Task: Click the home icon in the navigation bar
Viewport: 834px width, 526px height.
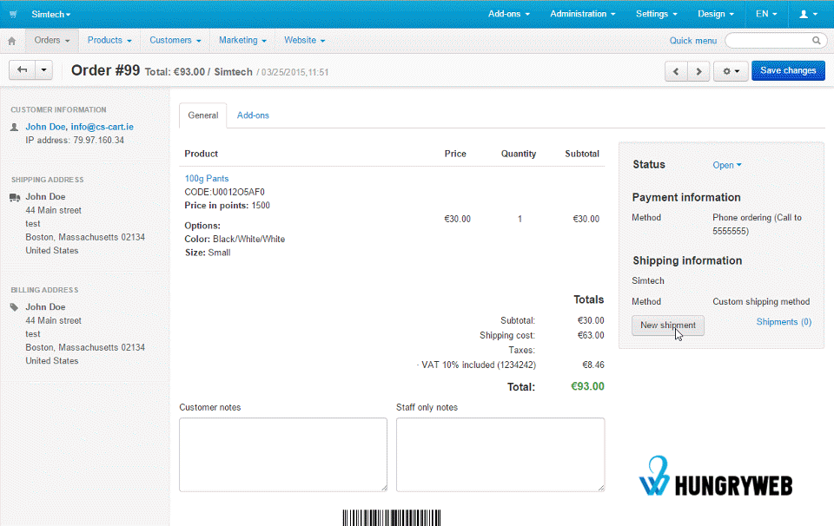Action: click(x=11, y=40)
